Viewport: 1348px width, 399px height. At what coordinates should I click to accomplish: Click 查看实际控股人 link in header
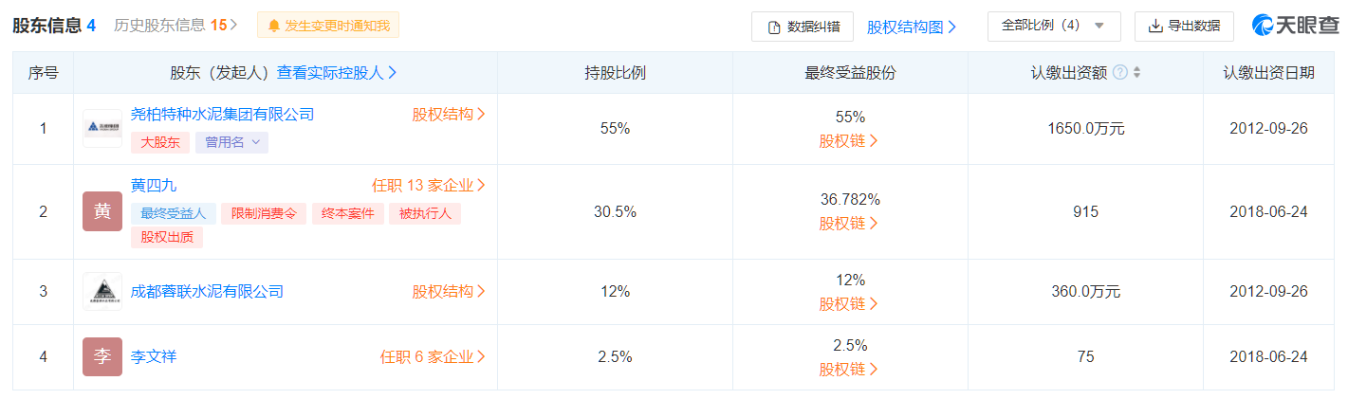click(337, 73)
